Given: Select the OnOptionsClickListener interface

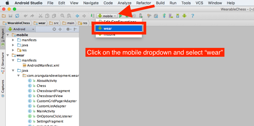Looking at the screenshot, I should (x=50, y=116).
